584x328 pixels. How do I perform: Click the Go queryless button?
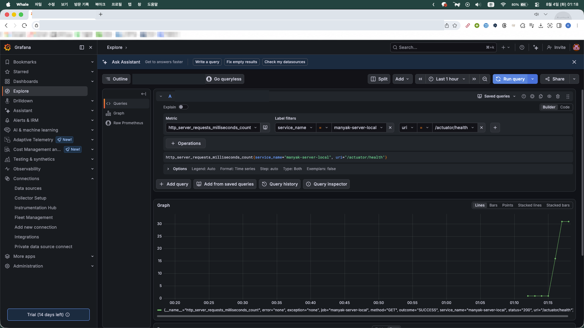(x=224, y=79)
